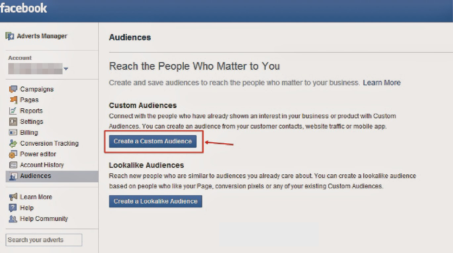Click the Adverts Manager flag icon
The width and height of the screenshot is (453, 253).
point(10,36)
